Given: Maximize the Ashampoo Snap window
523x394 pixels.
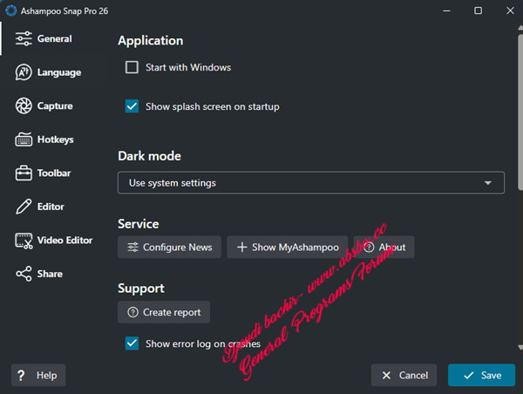Looking at the screenshot, I should coord(478,10).
